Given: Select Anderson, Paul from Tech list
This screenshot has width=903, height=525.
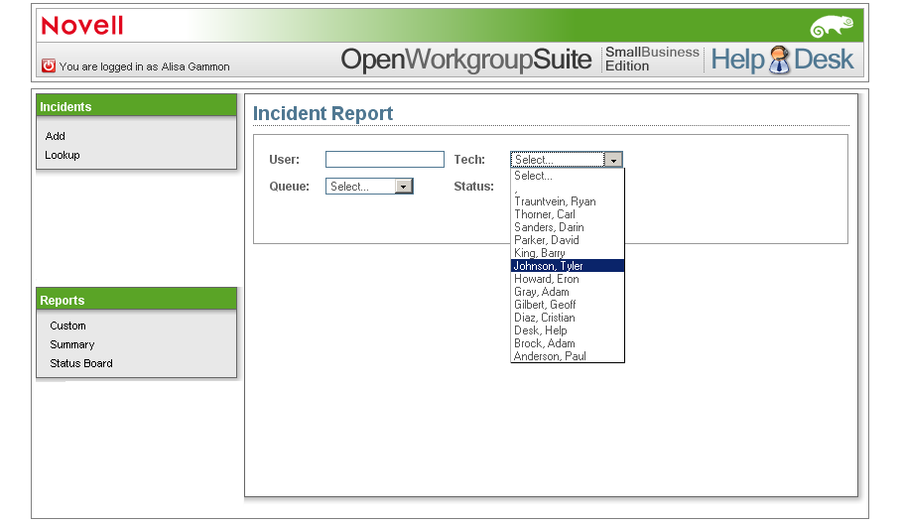Looking at the screenshot, I should point(568,355).
